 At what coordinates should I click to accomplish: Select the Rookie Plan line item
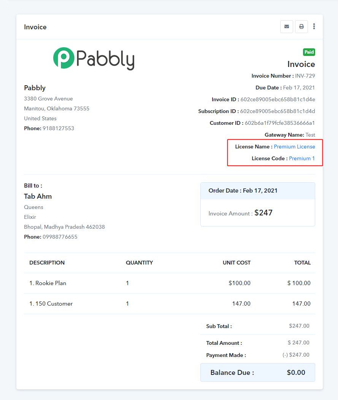[170, 283]
